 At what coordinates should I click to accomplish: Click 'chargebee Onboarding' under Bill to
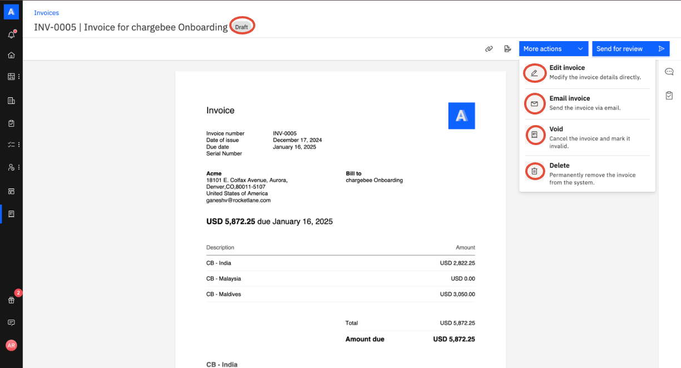[374, 180]
